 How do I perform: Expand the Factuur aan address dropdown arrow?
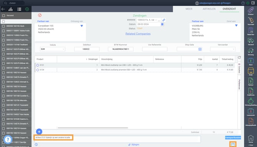[236, 26]
